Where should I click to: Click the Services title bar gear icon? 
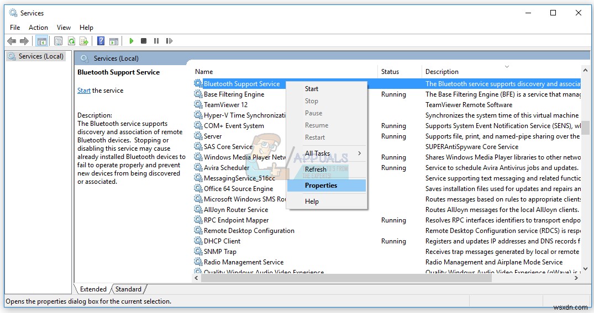(x=13, y=13)
